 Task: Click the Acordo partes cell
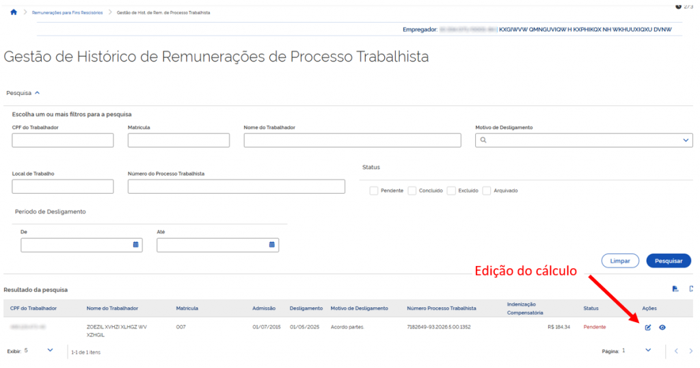pos(347,327)
